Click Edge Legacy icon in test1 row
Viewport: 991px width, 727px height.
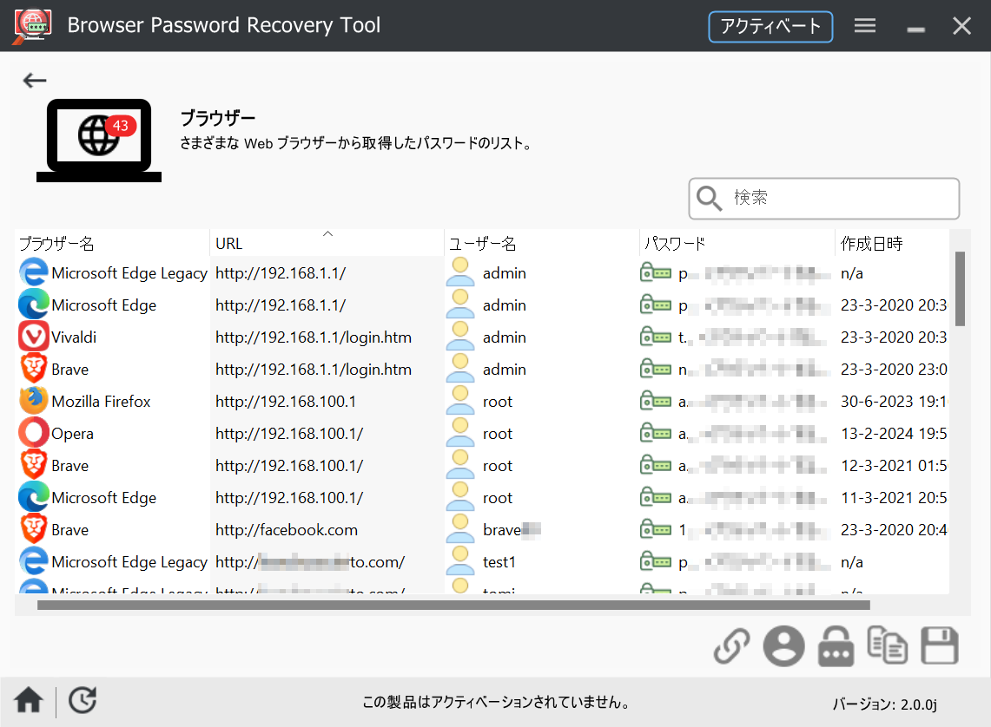coord(34,561)
